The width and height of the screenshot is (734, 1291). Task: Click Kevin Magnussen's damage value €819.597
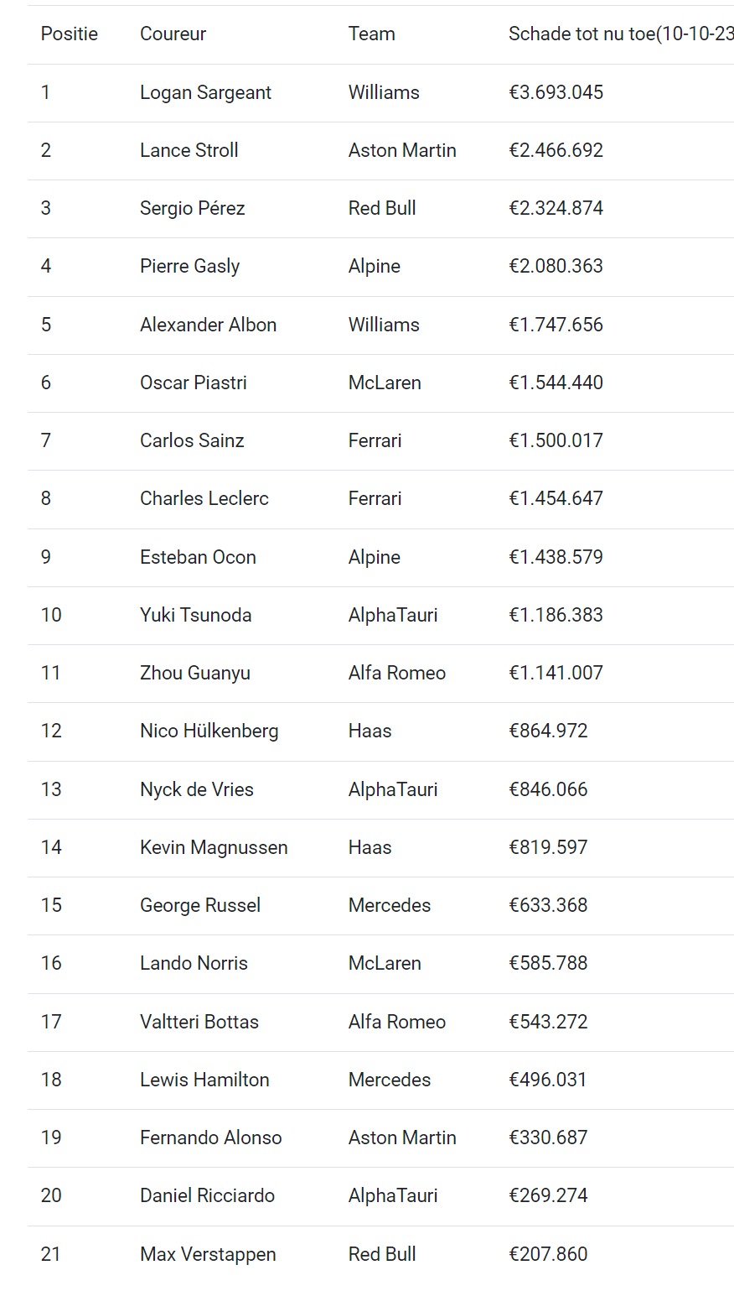click(548, 847)
